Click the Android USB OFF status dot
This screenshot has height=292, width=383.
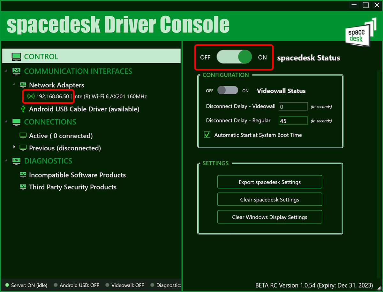coord(56,285)
